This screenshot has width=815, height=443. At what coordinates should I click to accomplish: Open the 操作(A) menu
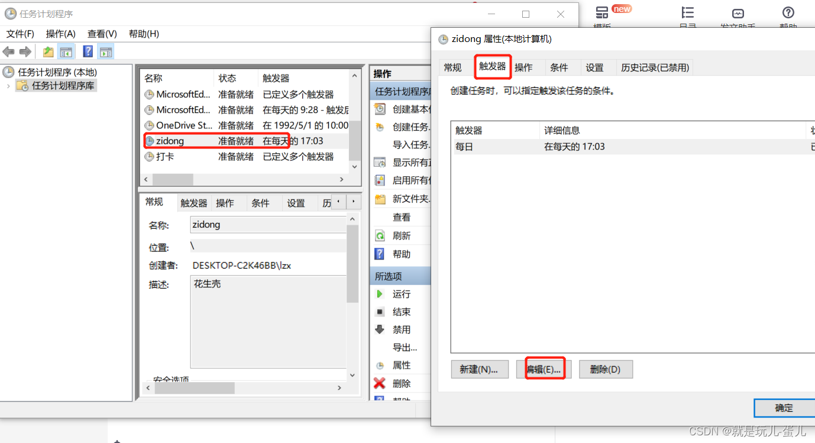pyautogui.click(x=61, y=34)
